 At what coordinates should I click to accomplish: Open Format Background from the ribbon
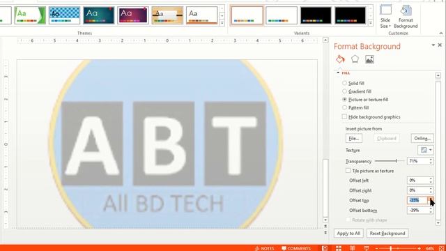[406, 16]
